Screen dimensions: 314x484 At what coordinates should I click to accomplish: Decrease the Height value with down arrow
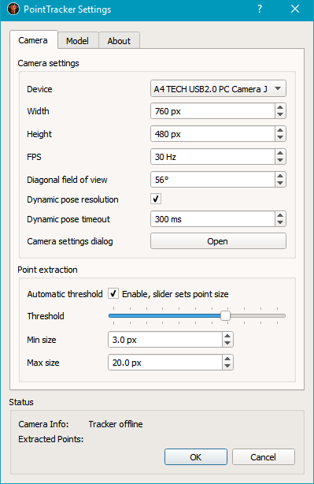[x=280, y=137]
